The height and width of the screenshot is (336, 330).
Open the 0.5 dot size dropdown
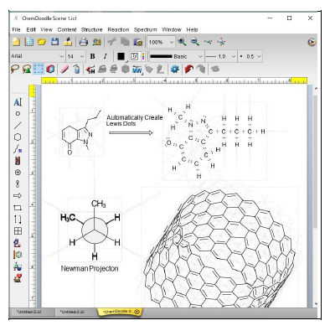pos(250,56)
